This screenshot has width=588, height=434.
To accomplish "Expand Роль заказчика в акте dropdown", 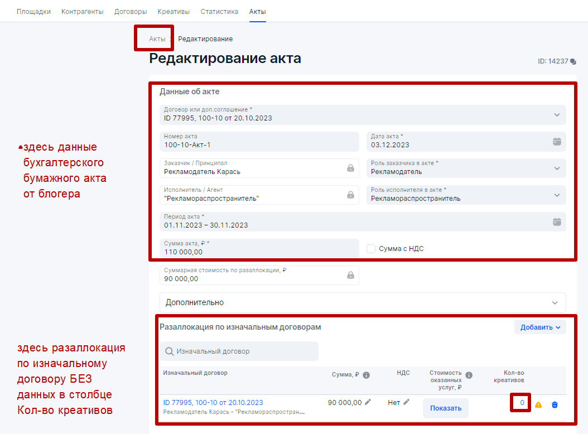I will tap(556, 168).
